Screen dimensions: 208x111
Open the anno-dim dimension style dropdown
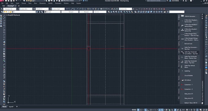tap(26, 9)
